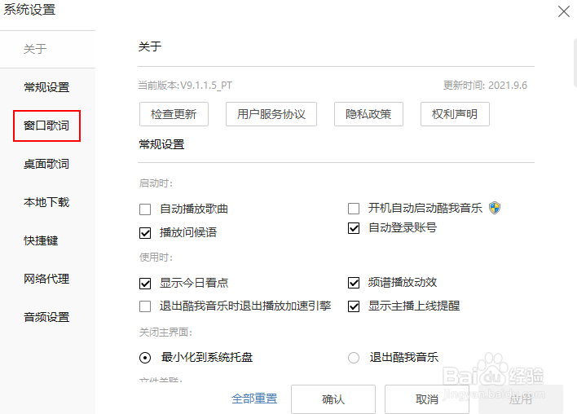Open 本地下载 settings

(x=46, y=202)
